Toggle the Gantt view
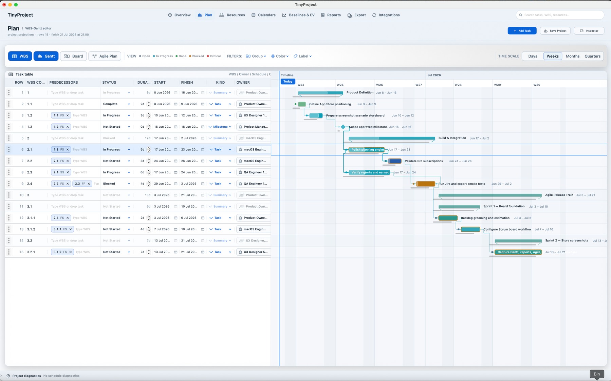This screenshot has height=381, width=611. [x=46, y=56]
